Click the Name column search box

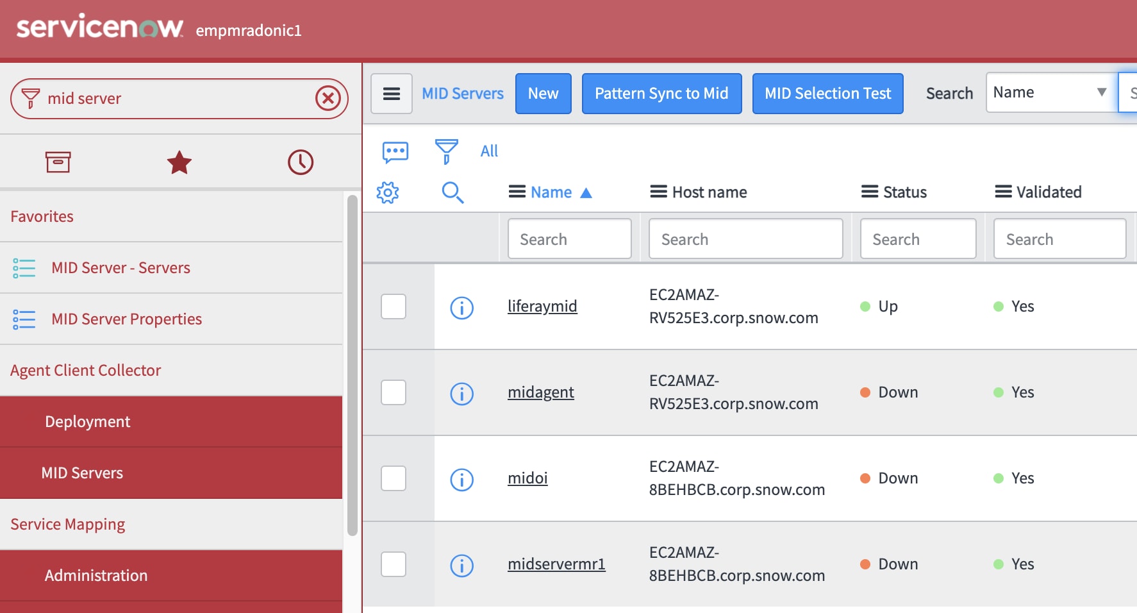click(x=570, y=239)
